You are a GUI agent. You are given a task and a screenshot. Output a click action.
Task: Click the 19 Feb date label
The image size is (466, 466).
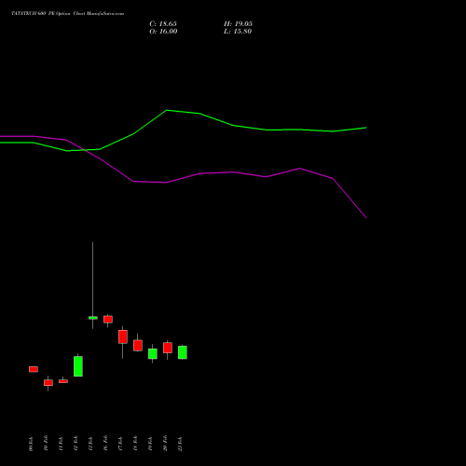click(x=150, y=444)
